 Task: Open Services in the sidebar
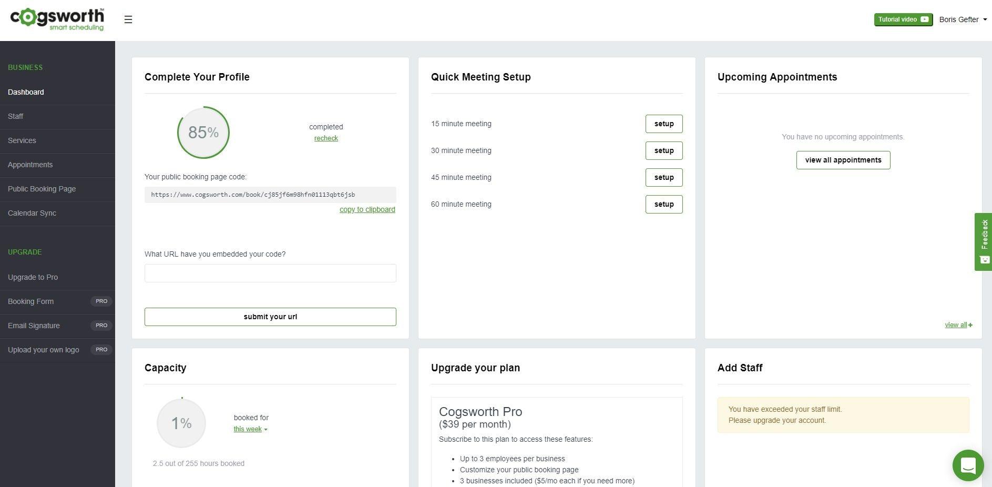pos(57,140)
